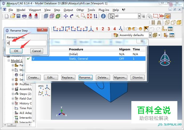
Task: Click the Undo arrow icon
Action: [x=152, y=29]
